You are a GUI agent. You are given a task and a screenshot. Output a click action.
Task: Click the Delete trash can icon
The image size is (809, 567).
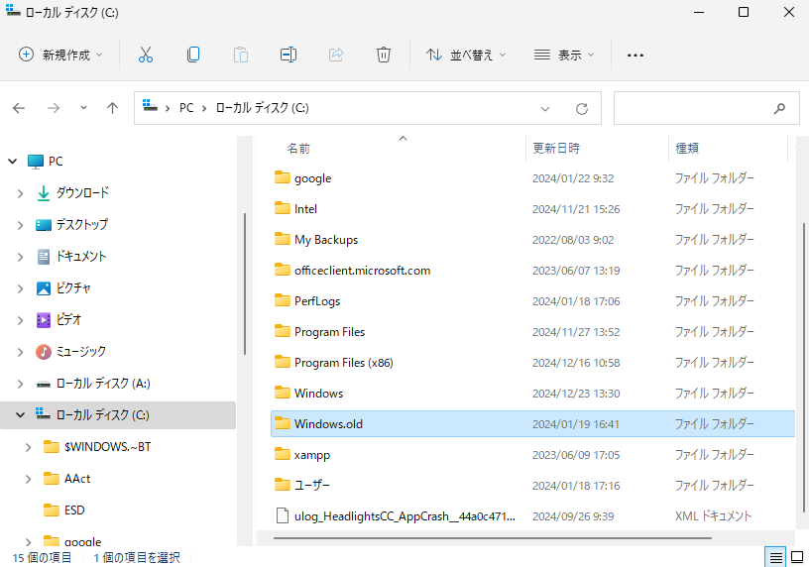point(384,55)
